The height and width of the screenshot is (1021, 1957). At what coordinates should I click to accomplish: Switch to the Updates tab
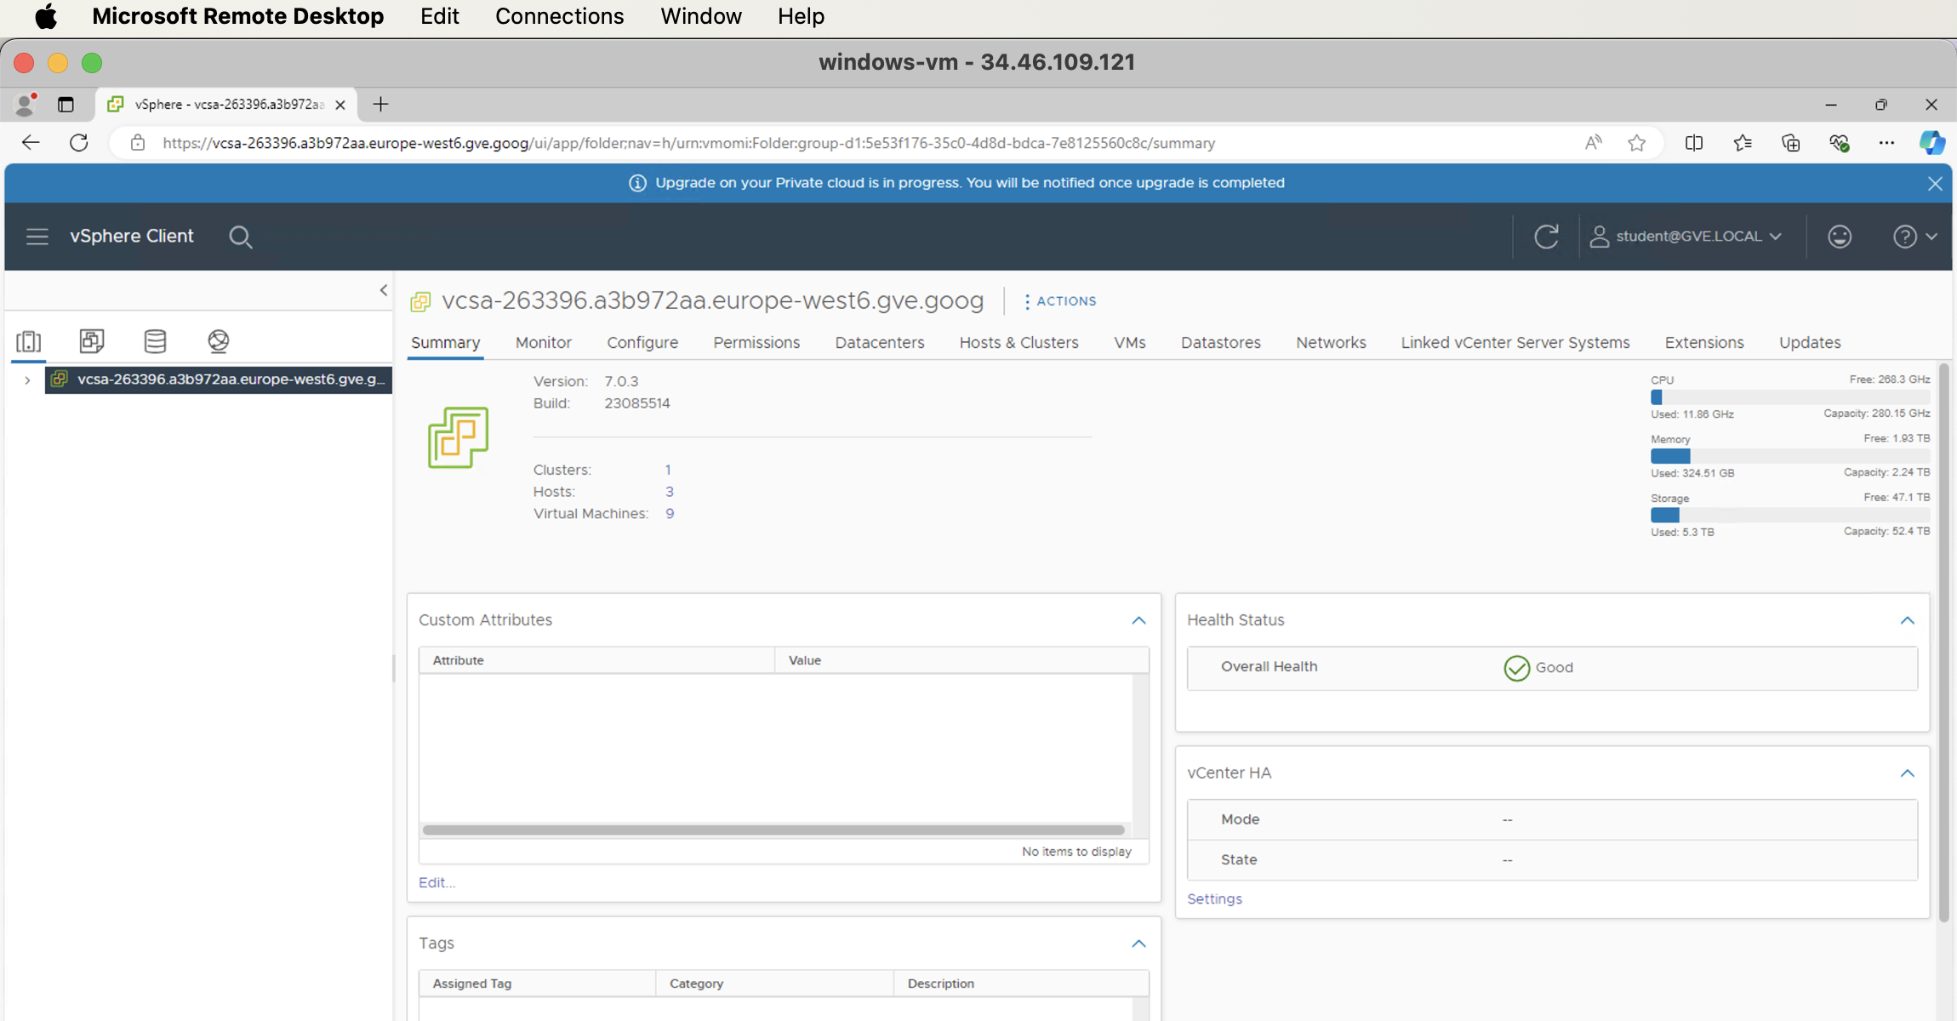pyautogui.click(x=1810, y=343)
